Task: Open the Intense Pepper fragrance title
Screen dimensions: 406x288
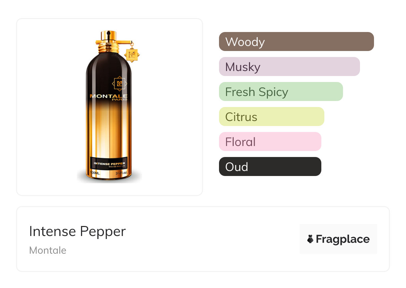Action: 77,231
